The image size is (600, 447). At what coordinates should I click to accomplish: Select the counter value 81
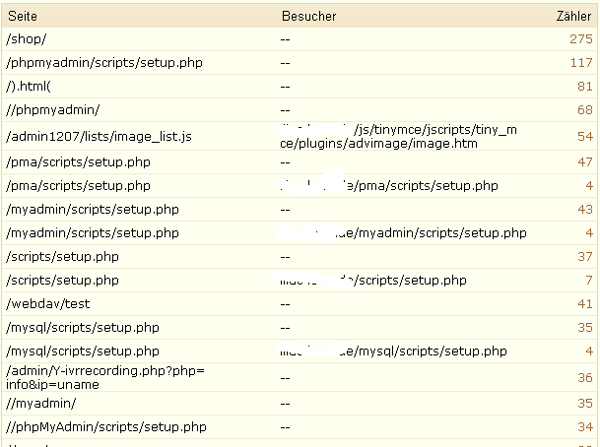(x=584, y=86)
